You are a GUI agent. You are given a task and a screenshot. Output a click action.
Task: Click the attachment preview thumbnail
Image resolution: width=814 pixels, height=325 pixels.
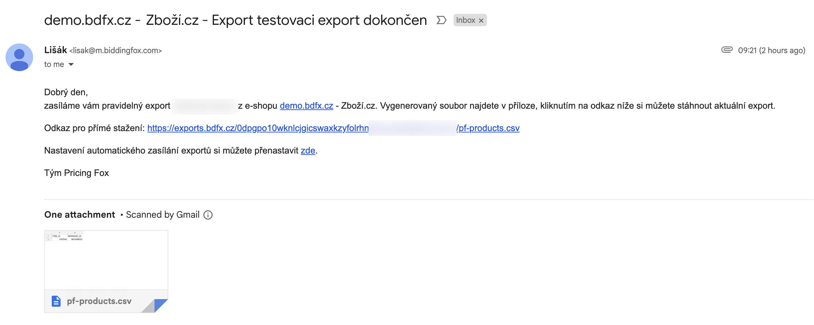coord(106,260)
